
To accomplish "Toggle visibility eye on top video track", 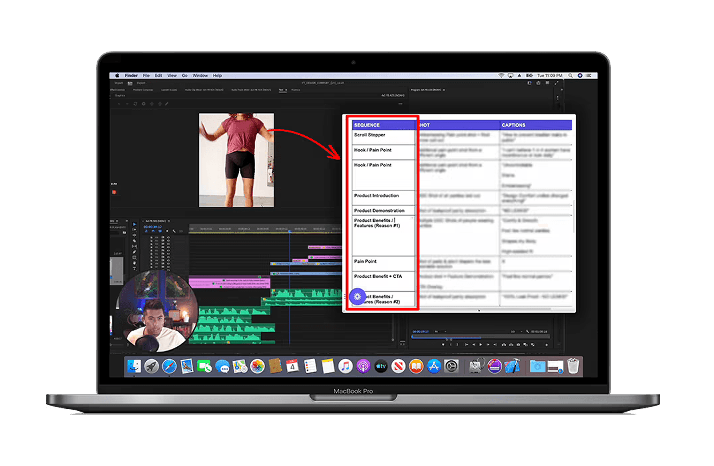I will 168,237.
